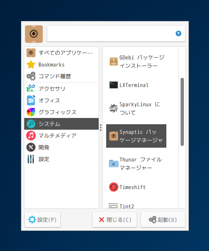Click the LXTerminal terminal icon
209x251 pixels.
coord(114,85)
